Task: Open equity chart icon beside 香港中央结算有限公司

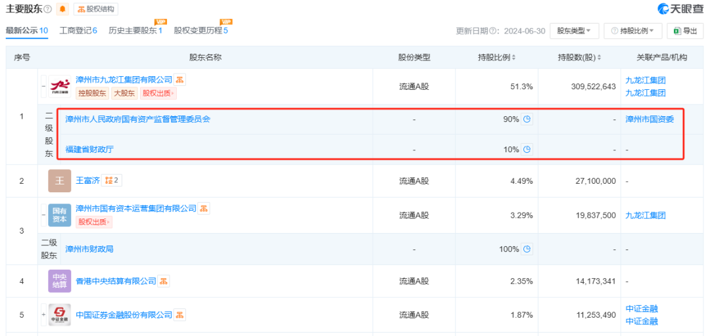Action: pos(164,282)
